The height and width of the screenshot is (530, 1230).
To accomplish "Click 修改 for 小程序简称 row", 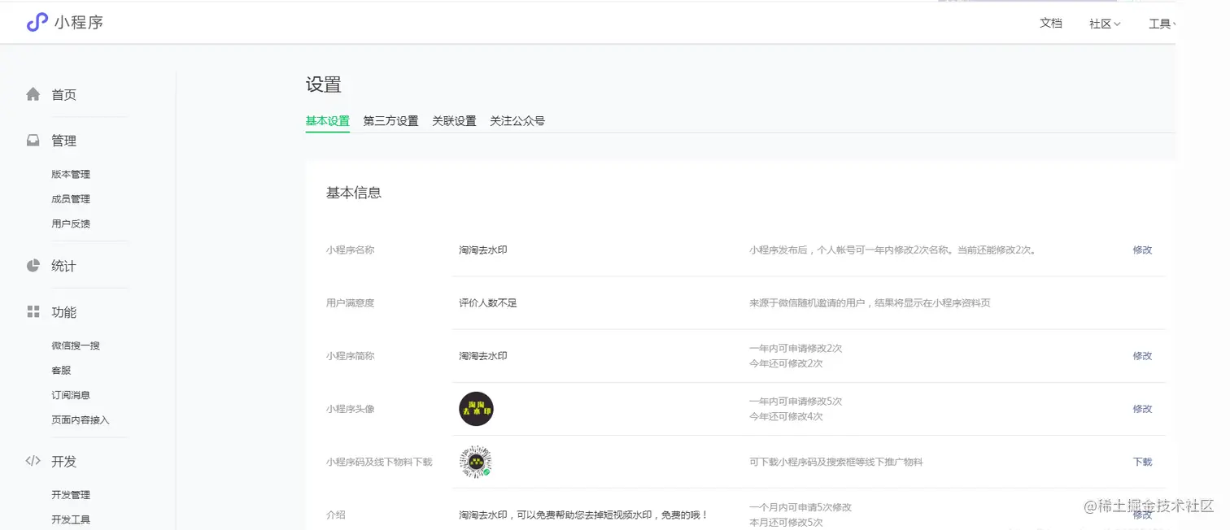I will point(1142,356).
